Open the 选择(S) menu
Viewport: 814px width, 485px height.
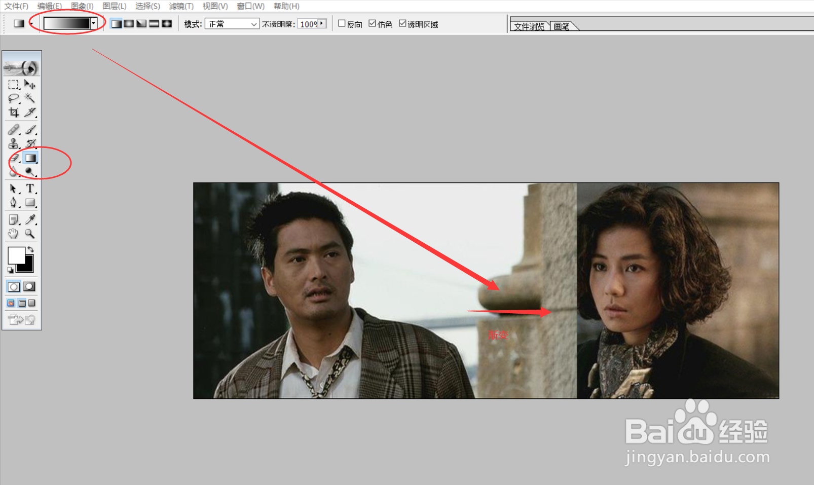[148, 6]
